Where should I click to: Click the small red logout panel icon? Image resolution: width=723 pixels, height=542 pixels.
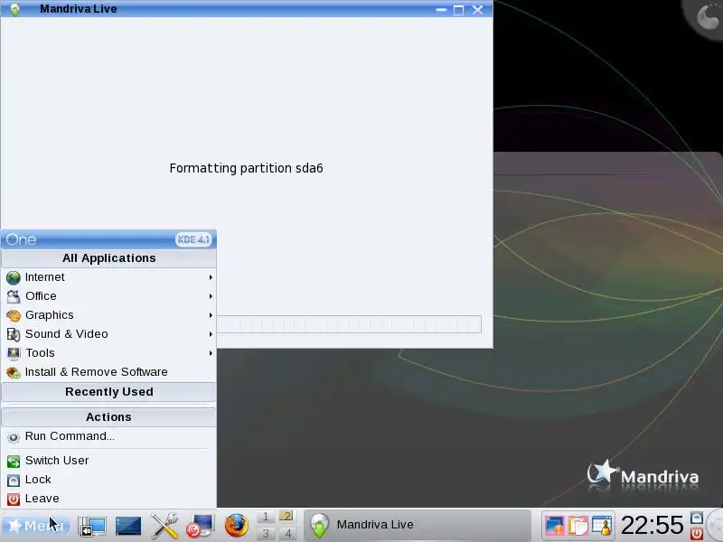(x=696, y=534)
